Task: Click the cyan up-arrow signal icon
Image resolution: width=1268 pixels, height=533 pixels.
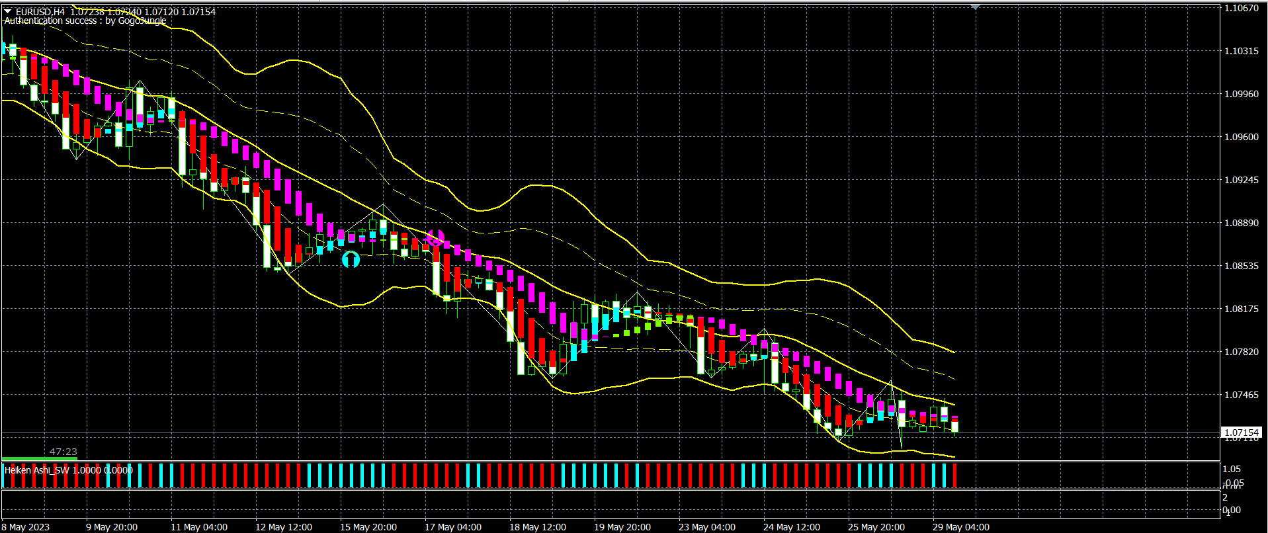Action: [351, 259]
